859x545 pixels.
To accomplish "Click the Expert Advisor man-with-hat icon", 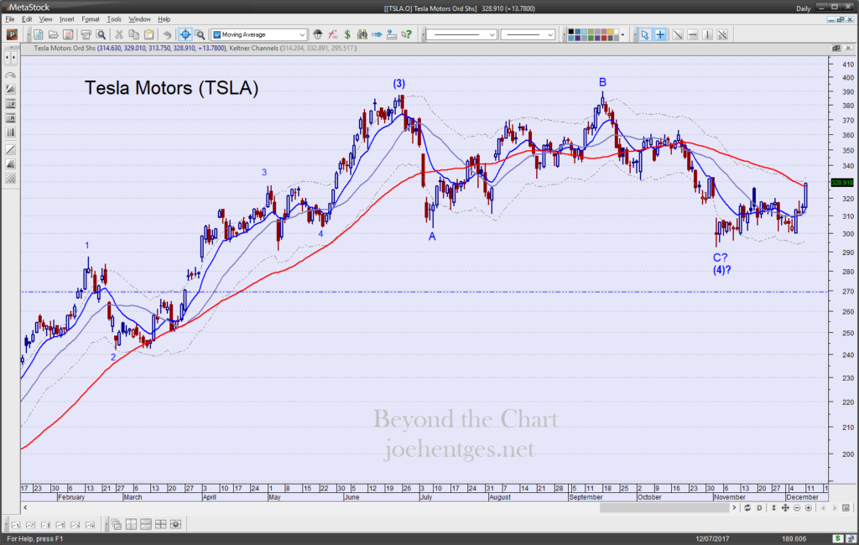I will click(318, 34).
